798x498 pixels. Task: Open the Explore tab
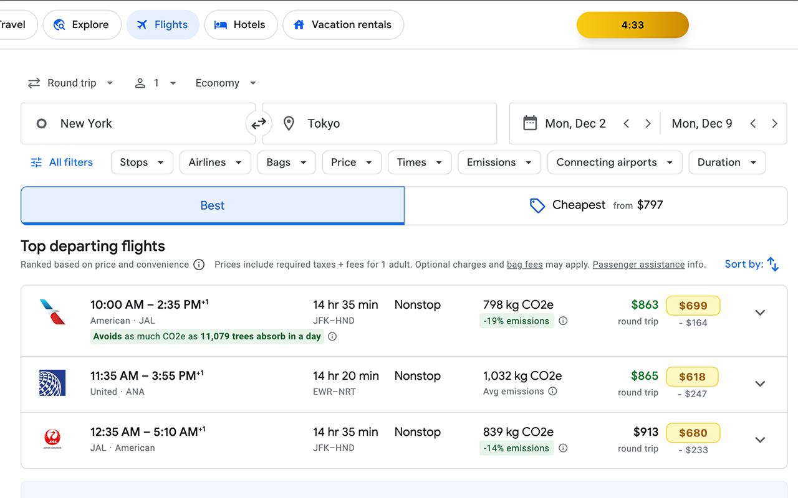point(82,25)
